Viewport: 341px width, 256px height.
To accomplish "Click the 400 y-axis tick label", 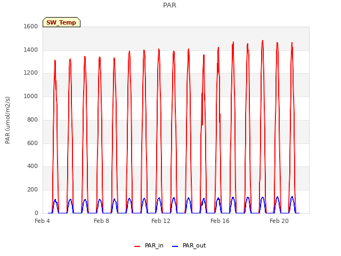I will (x=33, y=166).
